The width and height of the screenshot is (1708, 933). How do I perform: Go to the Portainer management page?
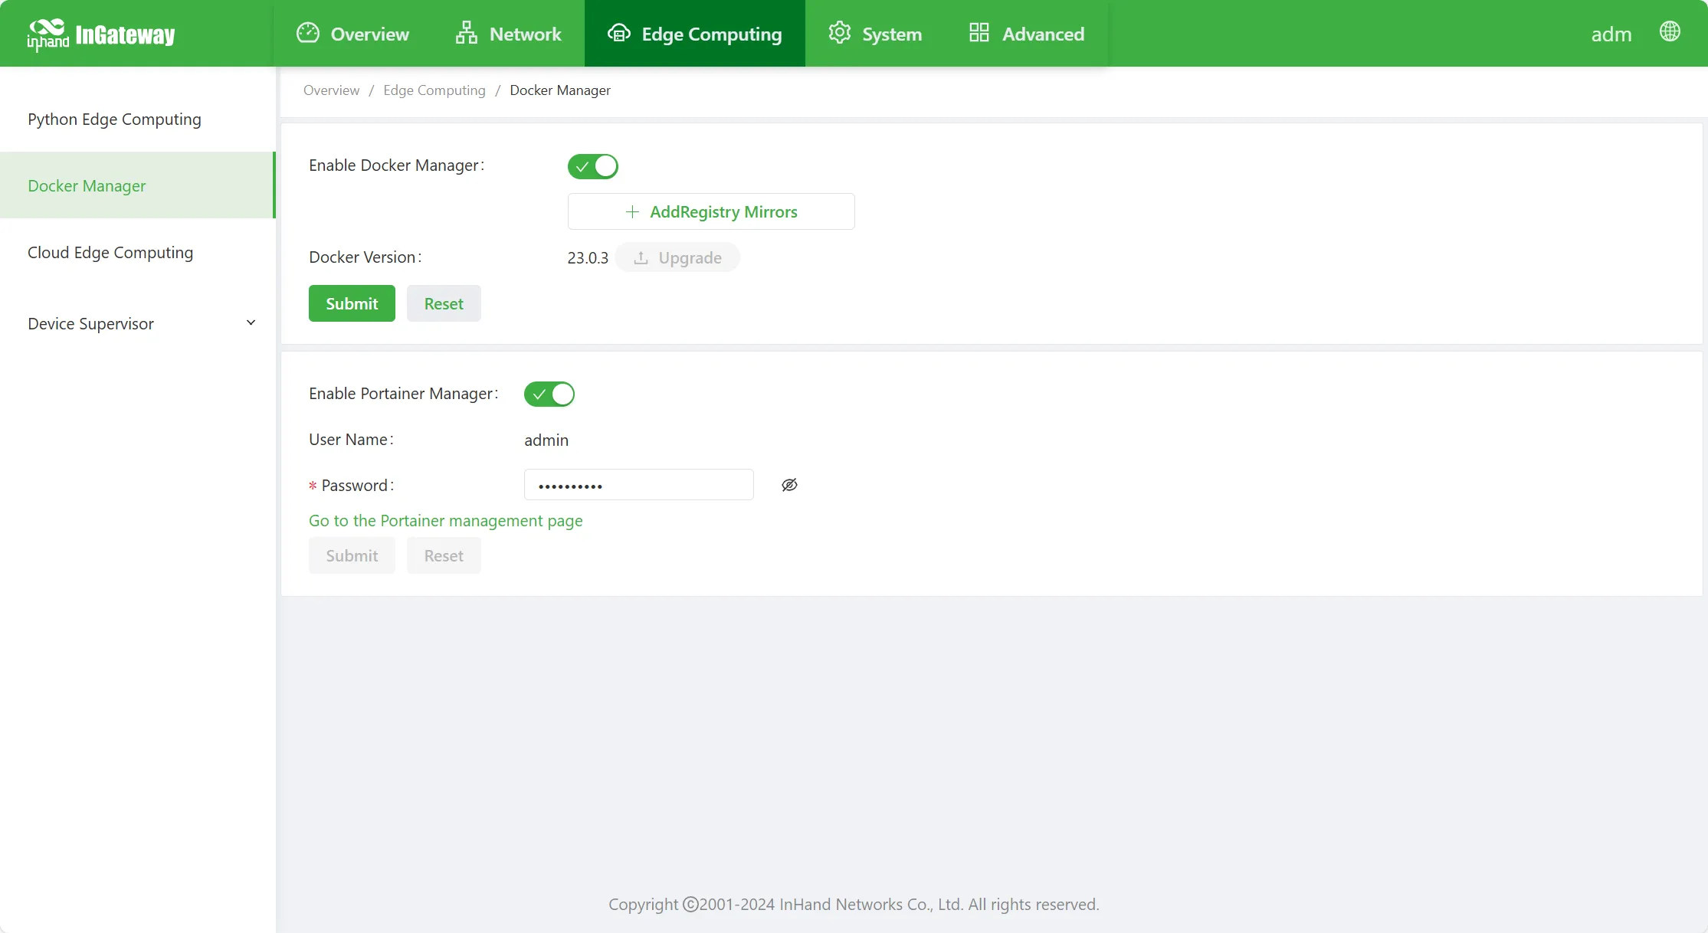tap(446, 521)
